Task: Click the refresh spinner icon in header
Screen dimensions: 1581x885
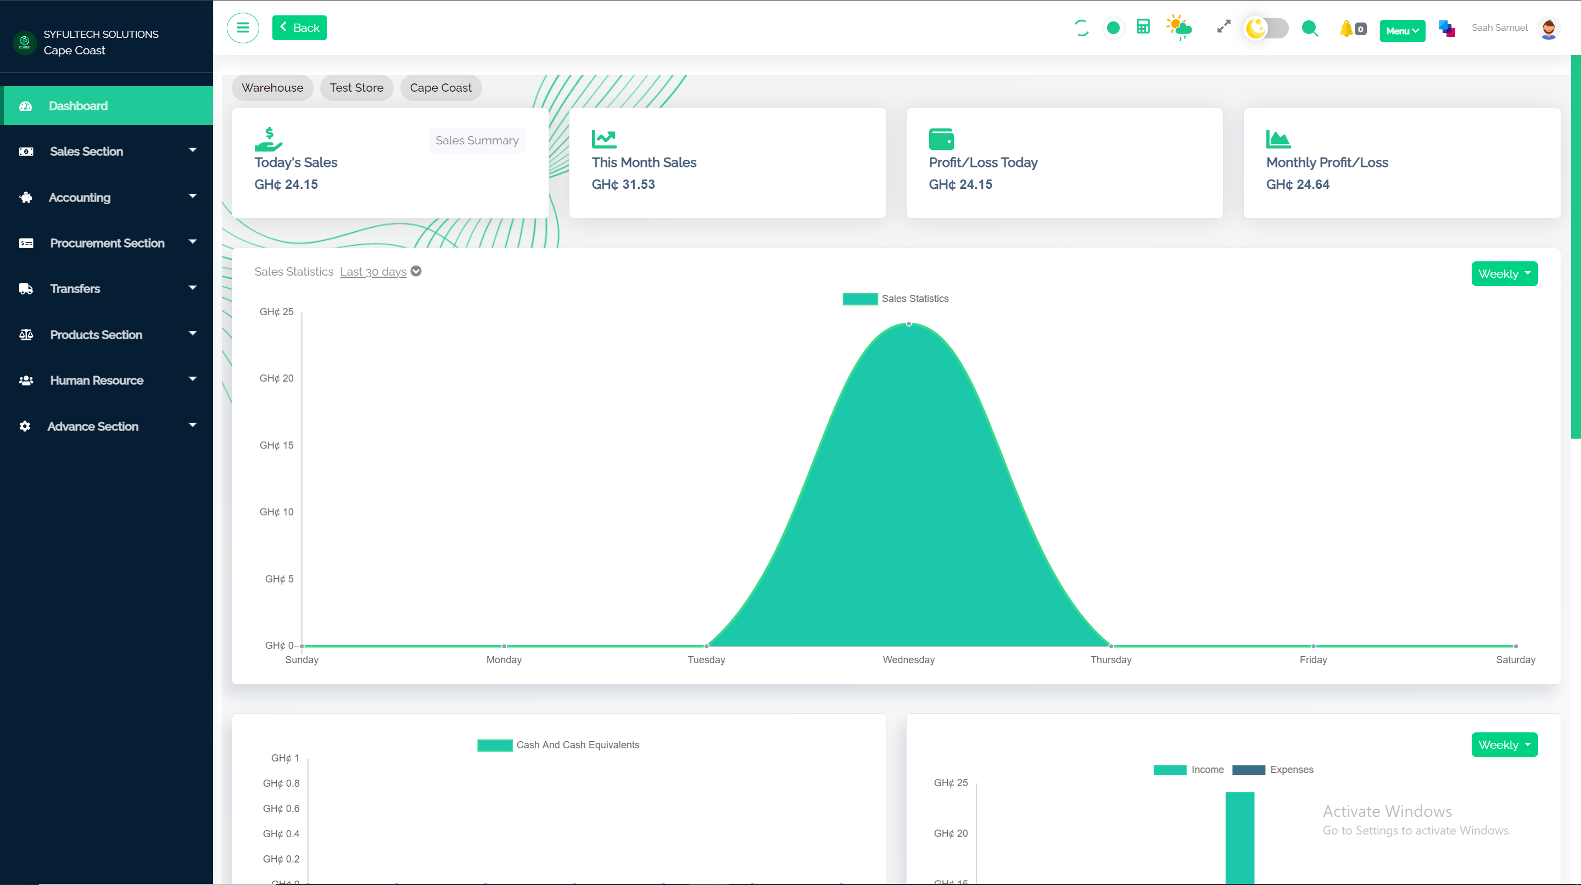Action: point(1081,27)
